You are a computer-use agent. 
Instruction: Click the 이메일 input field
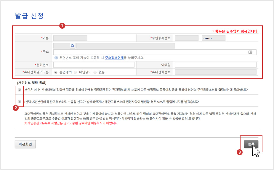coord(216,65)
